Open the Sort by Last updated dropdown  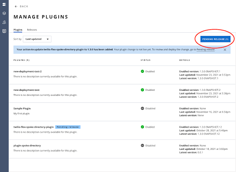pos(37,39)
